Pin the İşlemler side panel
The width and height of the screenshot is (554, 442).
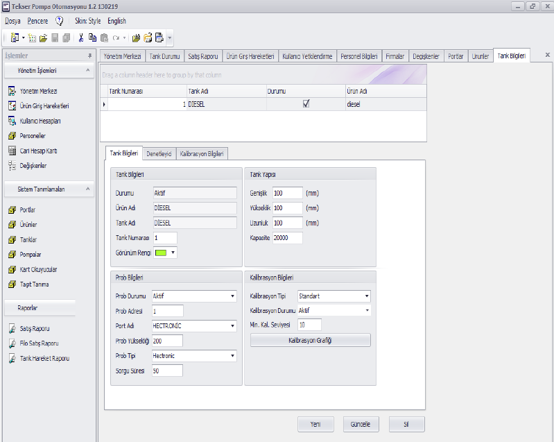tap(89, 56)
